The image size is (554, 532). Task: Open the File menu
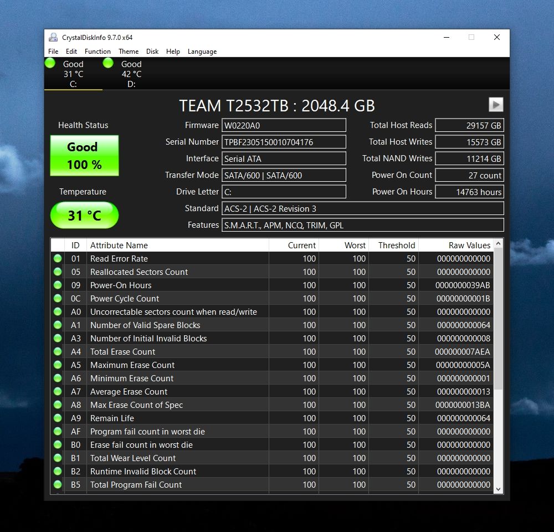tap(53, 52)
